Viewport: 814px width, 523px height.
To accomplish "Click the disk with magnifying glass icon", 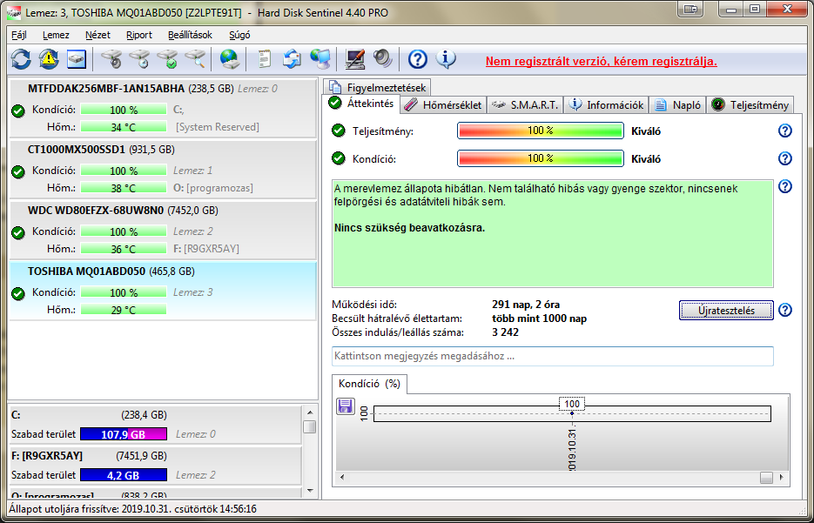I will point(195,60).
